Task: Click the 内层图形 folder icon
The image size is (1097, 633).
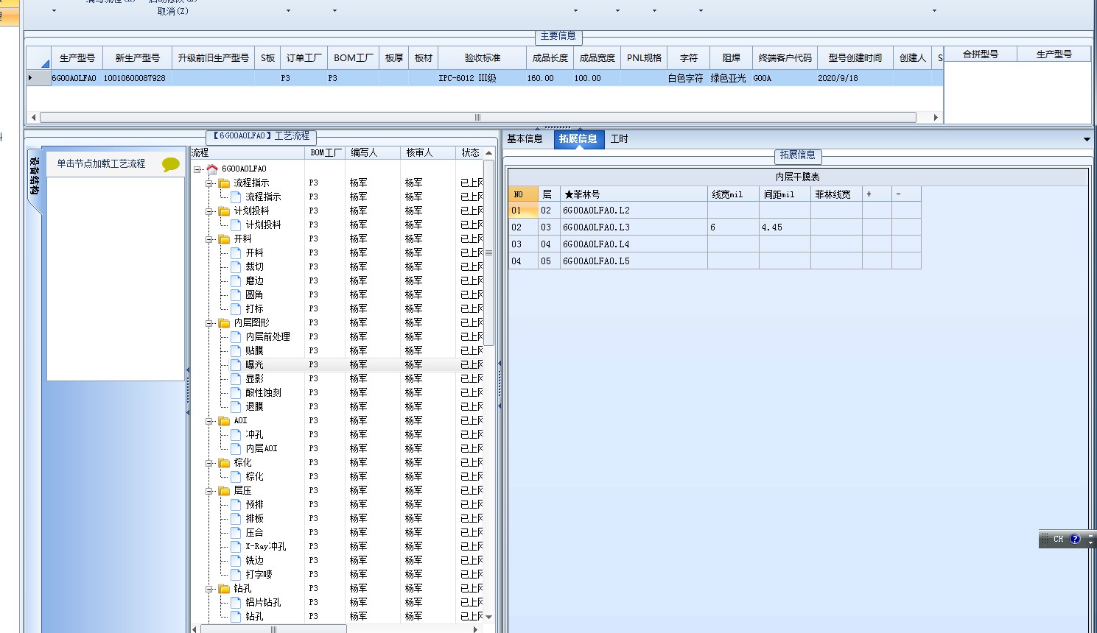Action: 224,322
